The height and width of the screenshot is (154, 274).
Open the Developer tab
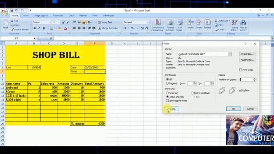[108, 15]
